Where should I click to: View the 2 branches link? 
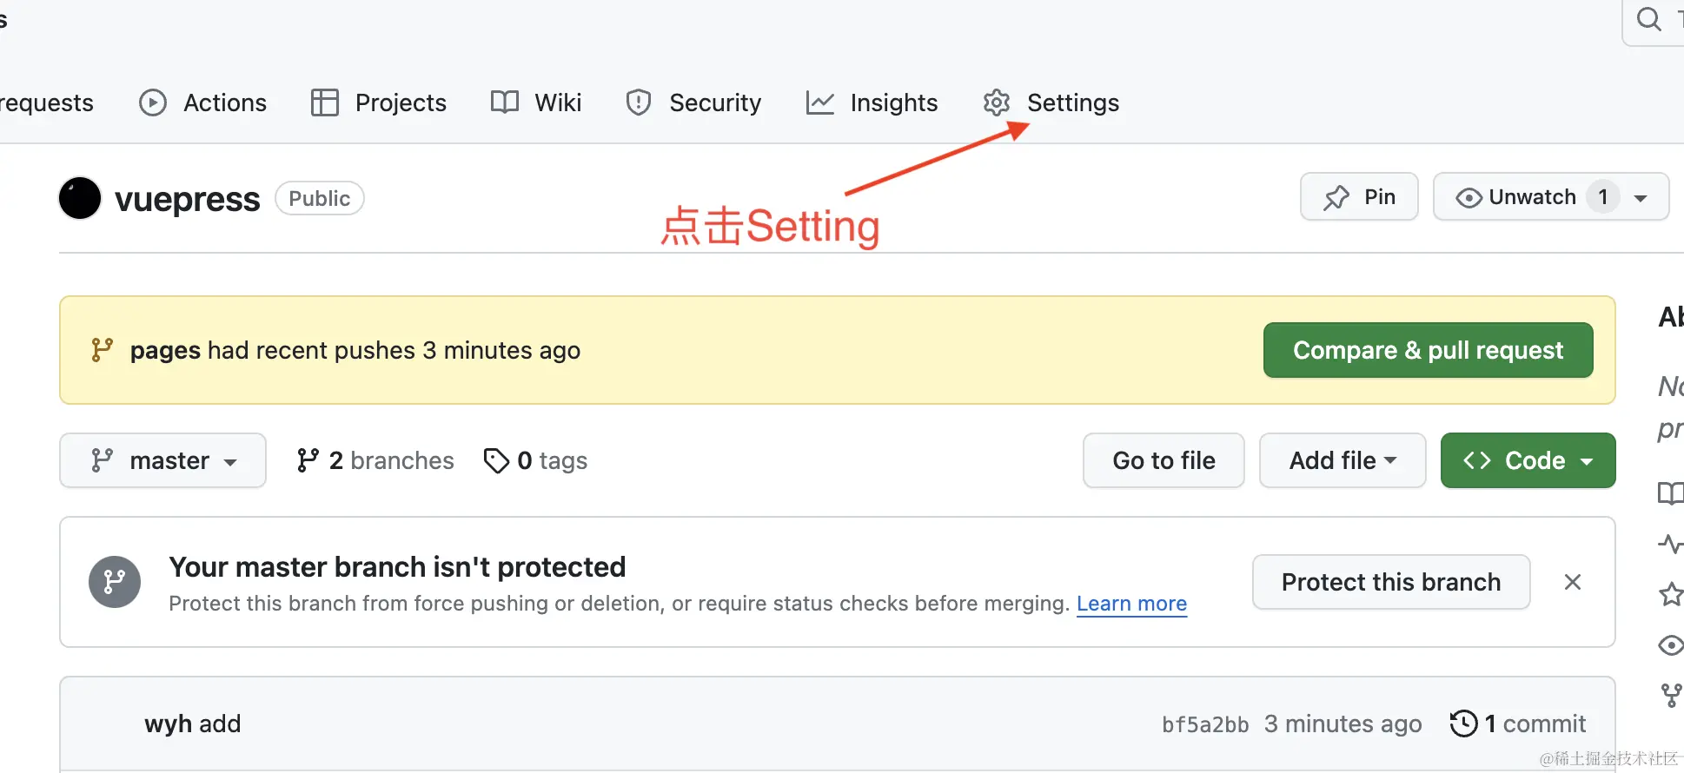[375, 460]
